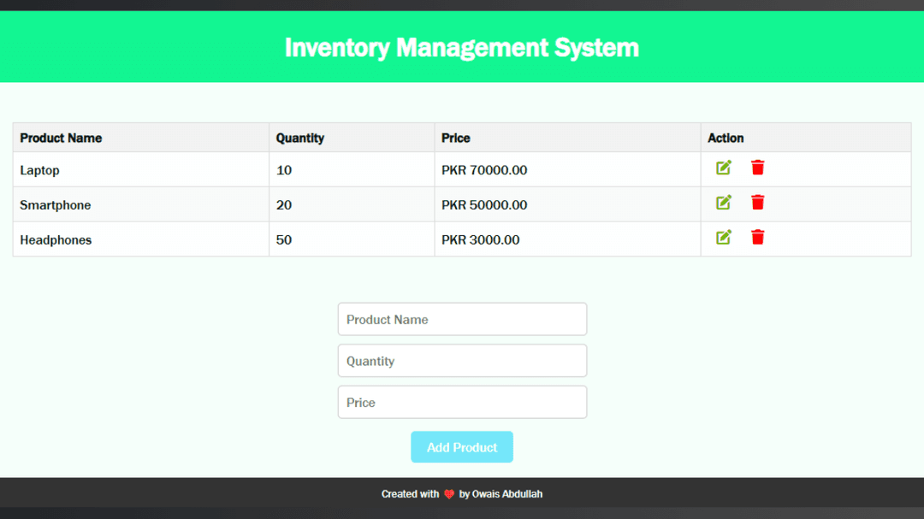Delete the Headphones product

pos(757,238)
